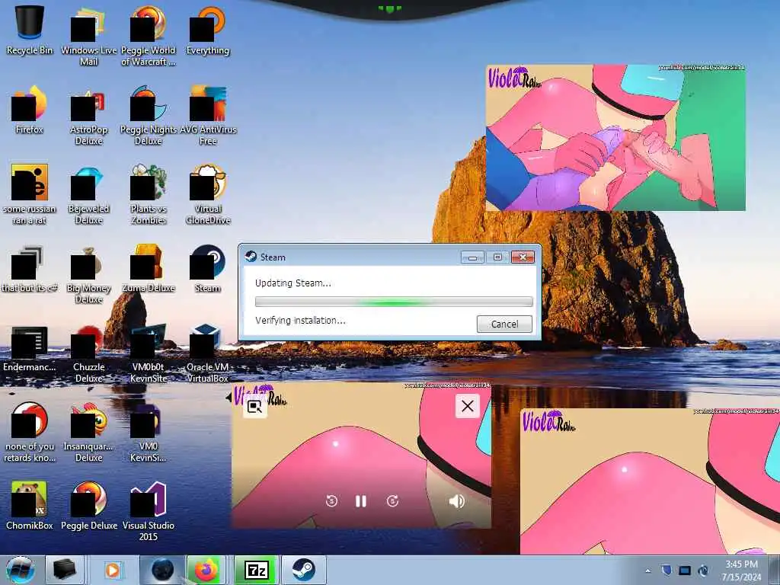Select the 'that but its c#' icon
This screenshot has width=780, height=585.
coord(30,268)
